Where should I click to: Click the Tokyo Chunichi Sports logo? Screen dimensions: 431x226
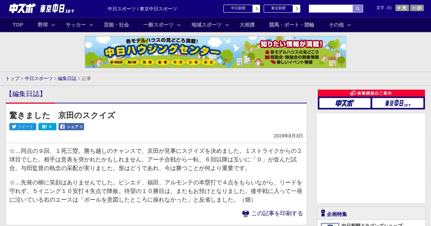(57, 9)
